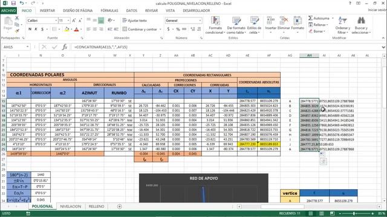The width and height of the screenshot is (387, 217).
Task: Switch to page break preview in status bar
Action: pyautogui.click(x=333, y=213)
